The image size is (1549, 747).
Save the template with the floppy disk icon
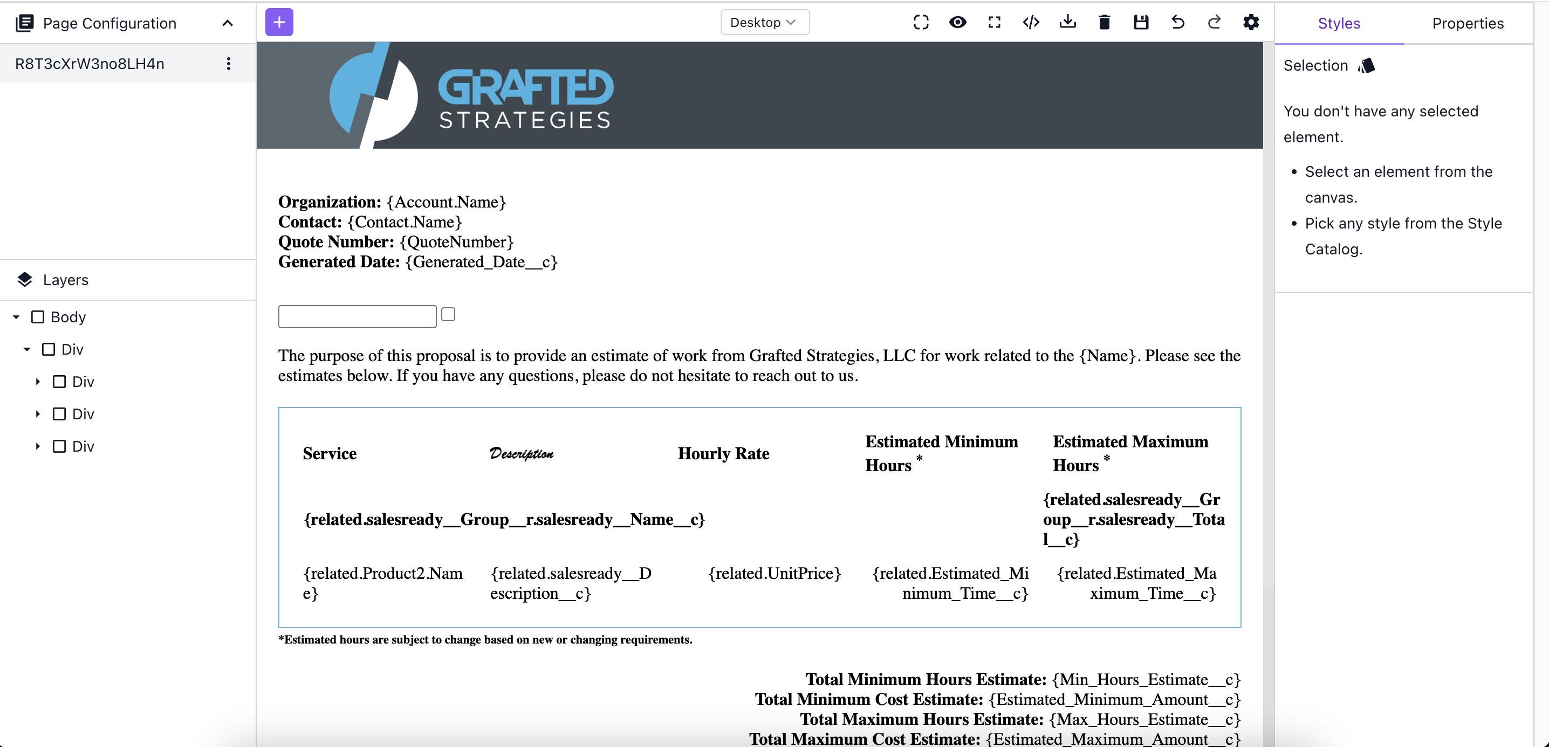click(1141, 22)
